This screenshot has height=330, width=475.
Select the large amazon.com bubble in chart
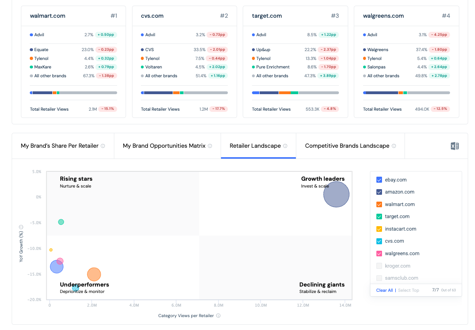pos(336,194)
